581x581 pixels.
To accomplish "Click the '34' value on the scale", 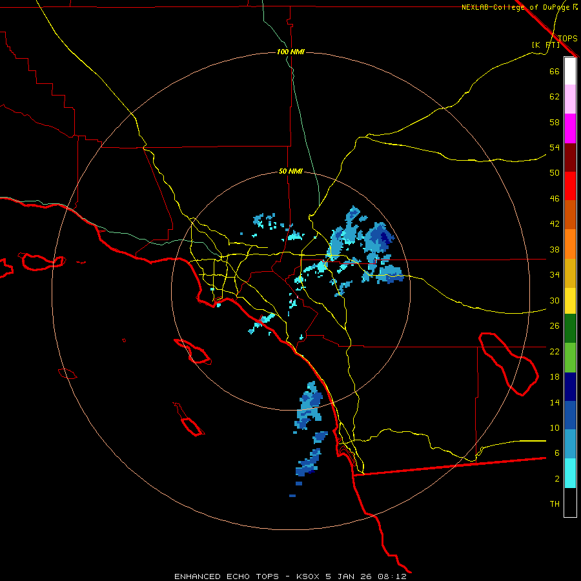I will (555, 275).
